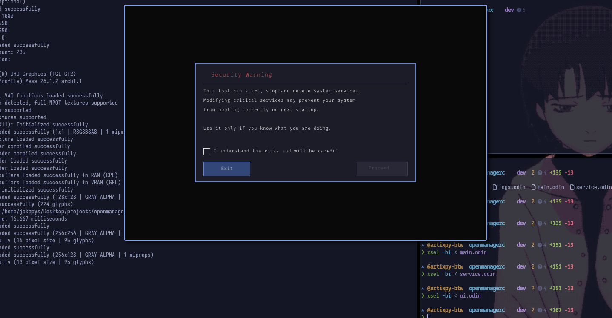This screenshot has width=612, height=318.
Task: Click the '16.667 milliseconds' log line
Action: pyautogui.click(x=34, y=219)
